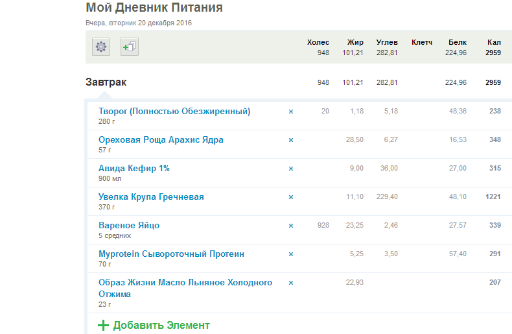Click calorie value 1221 for Гречневая
Viewport: 512px width, 334px height.
[x=493, y=197]
